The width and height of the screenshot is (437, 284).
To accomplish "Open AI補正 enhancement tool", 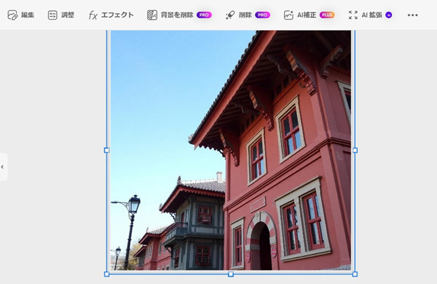I will pyautogui.click(x=309, y=15).
